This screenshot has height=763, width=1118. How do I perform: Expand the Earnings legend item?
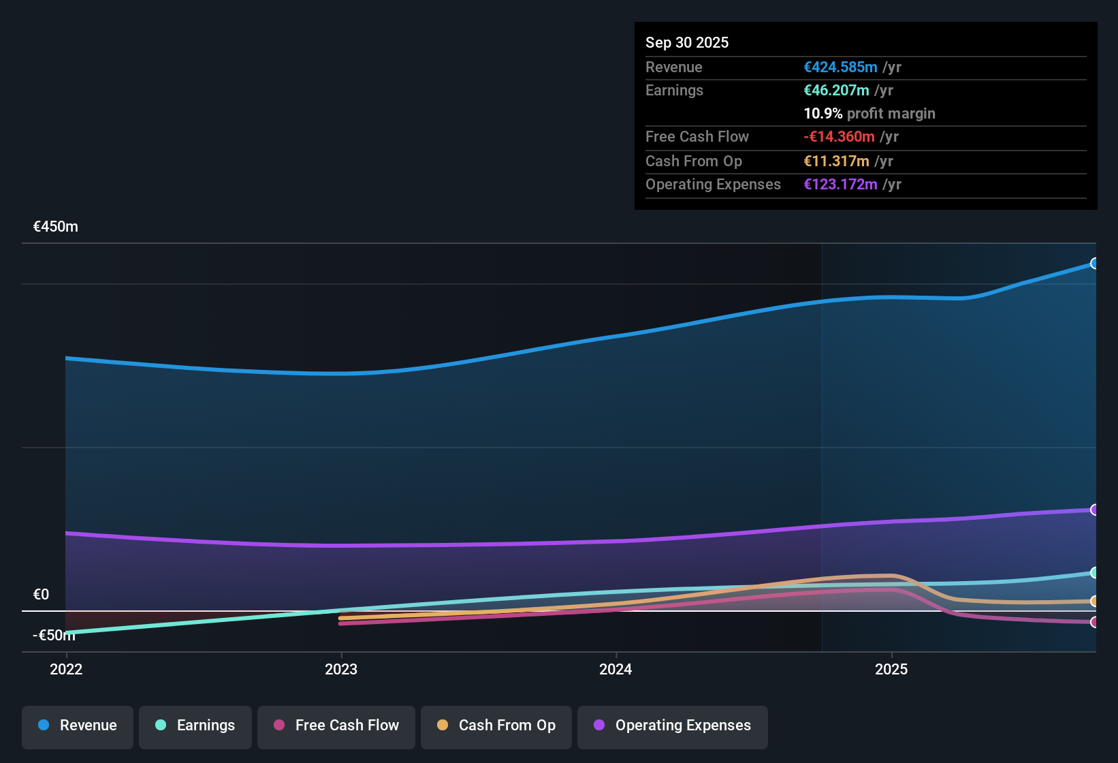pyautogui.click(x=195, y=726)
